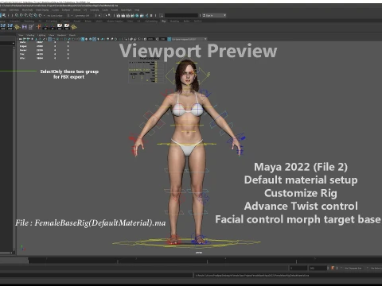
Task: Open the viewport Show menu
Action: [x=52, y=35]
